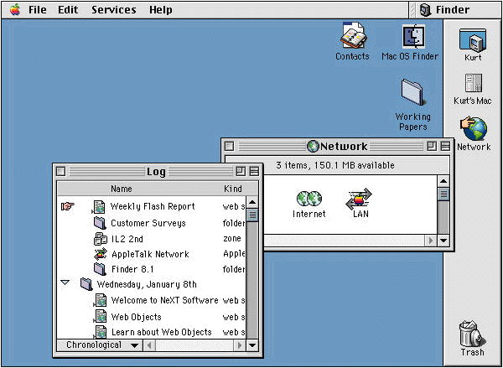Close the Log window with close box
The width and height of the screenshot is (503, 368).
[60, 171]
